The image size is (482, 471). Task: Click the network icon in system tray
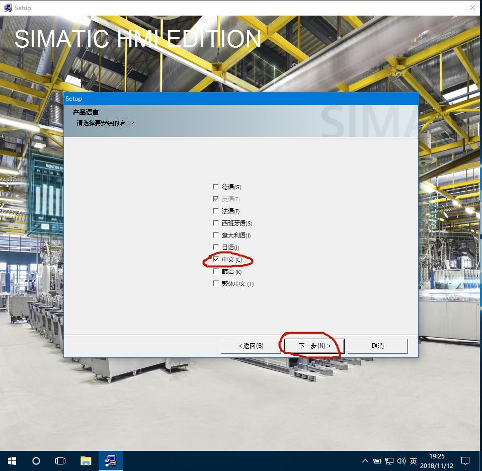[388, 460]
